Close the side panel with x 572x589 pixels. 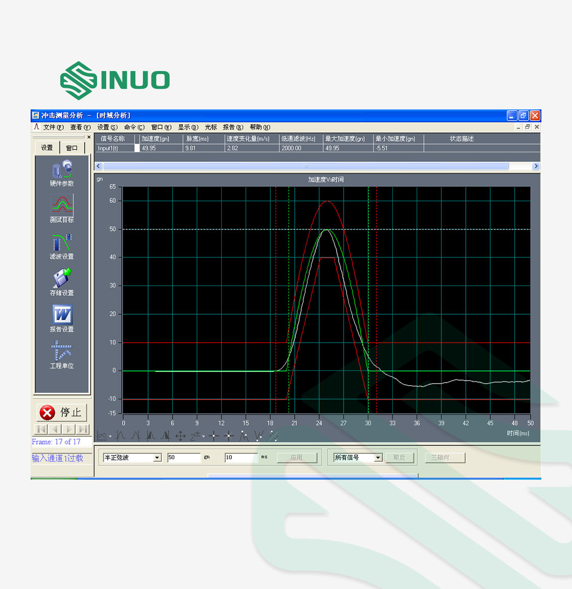point(89,137)
